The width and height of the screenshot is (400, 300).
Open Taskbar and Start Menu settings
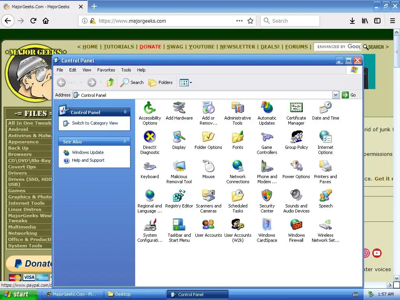(x=179, y=230)
